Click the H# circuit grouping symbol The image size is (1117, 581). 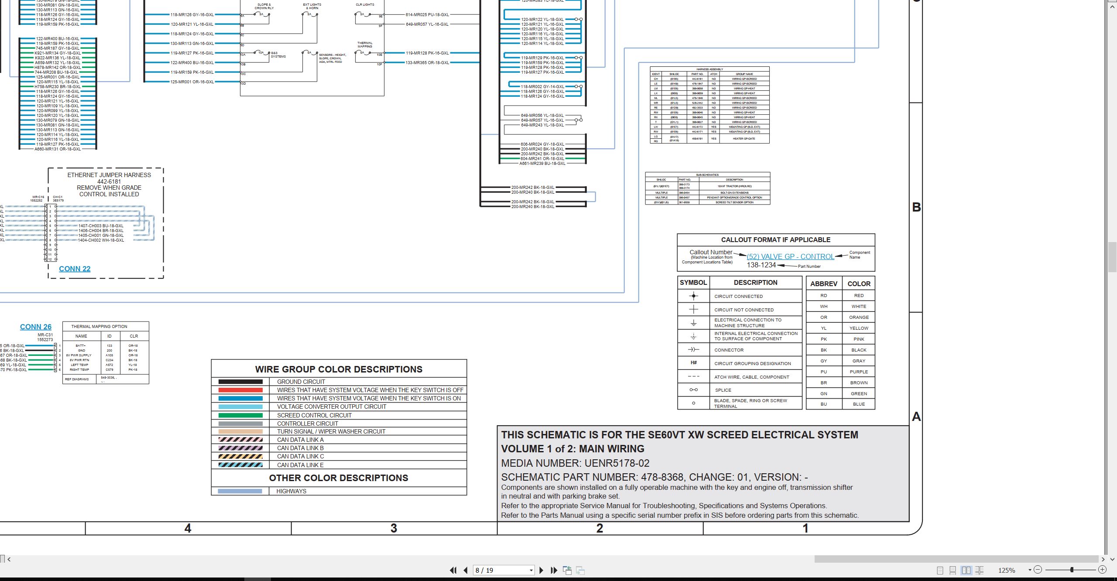693,363
